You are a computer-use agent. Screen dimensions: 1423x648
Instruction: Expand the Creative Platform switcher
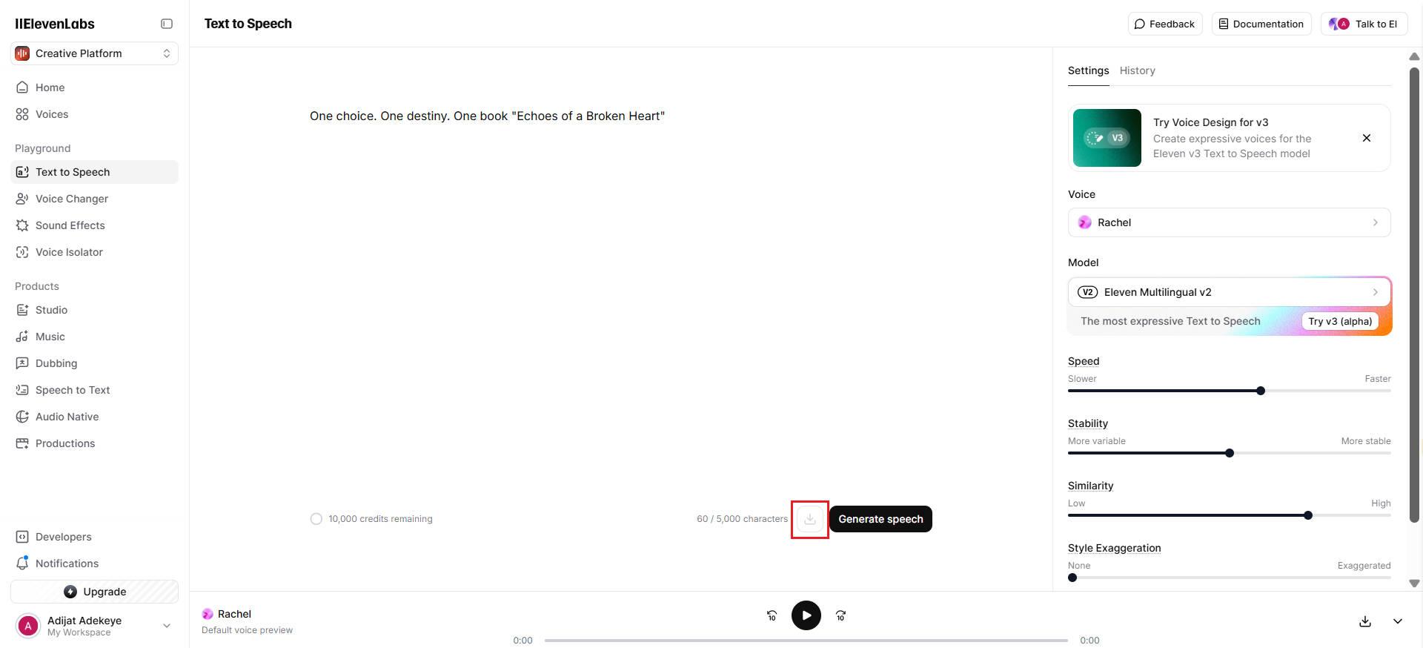coord(94,53)
